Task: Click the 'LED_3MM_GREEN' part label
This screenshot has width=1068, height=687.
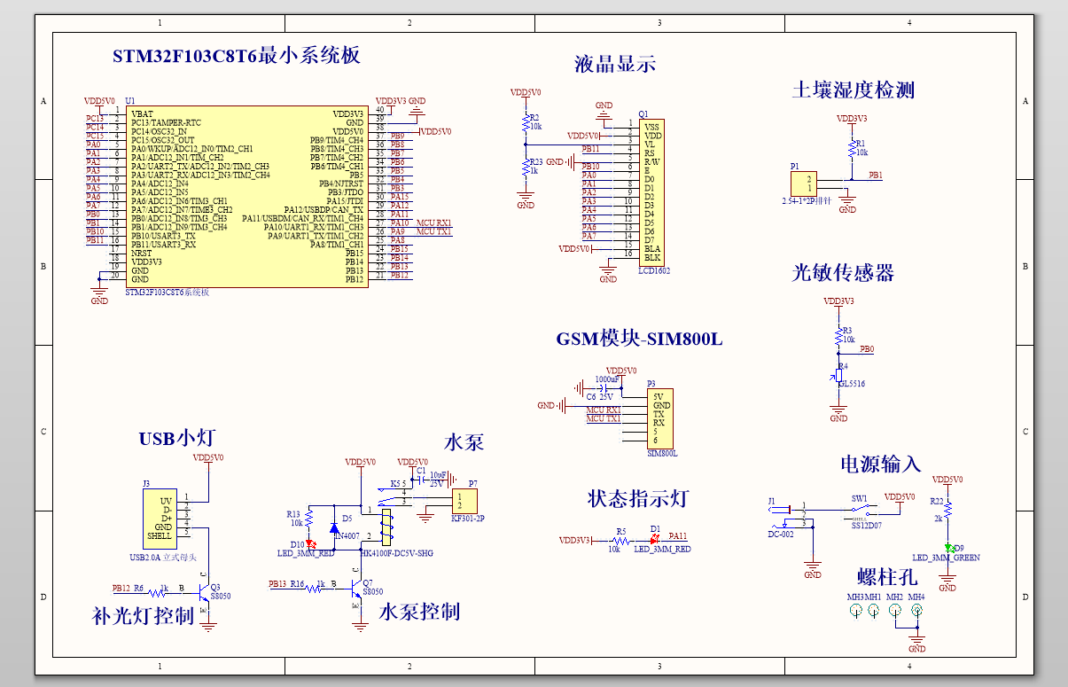Action: (946, 558)
